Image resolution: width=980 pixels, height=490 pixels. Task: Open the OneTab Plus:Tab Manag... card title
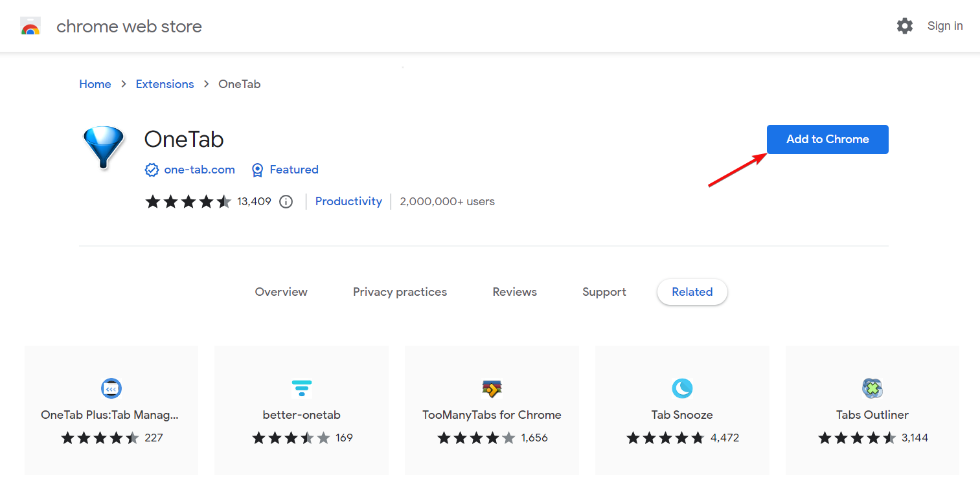pyautogui.click(x=109, y=415)
